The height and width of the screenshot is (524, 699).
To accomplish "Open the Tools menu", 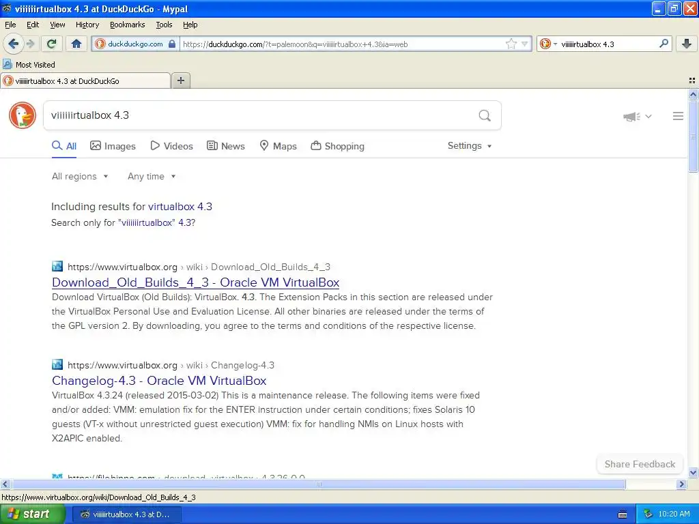I will pos(164,25).
